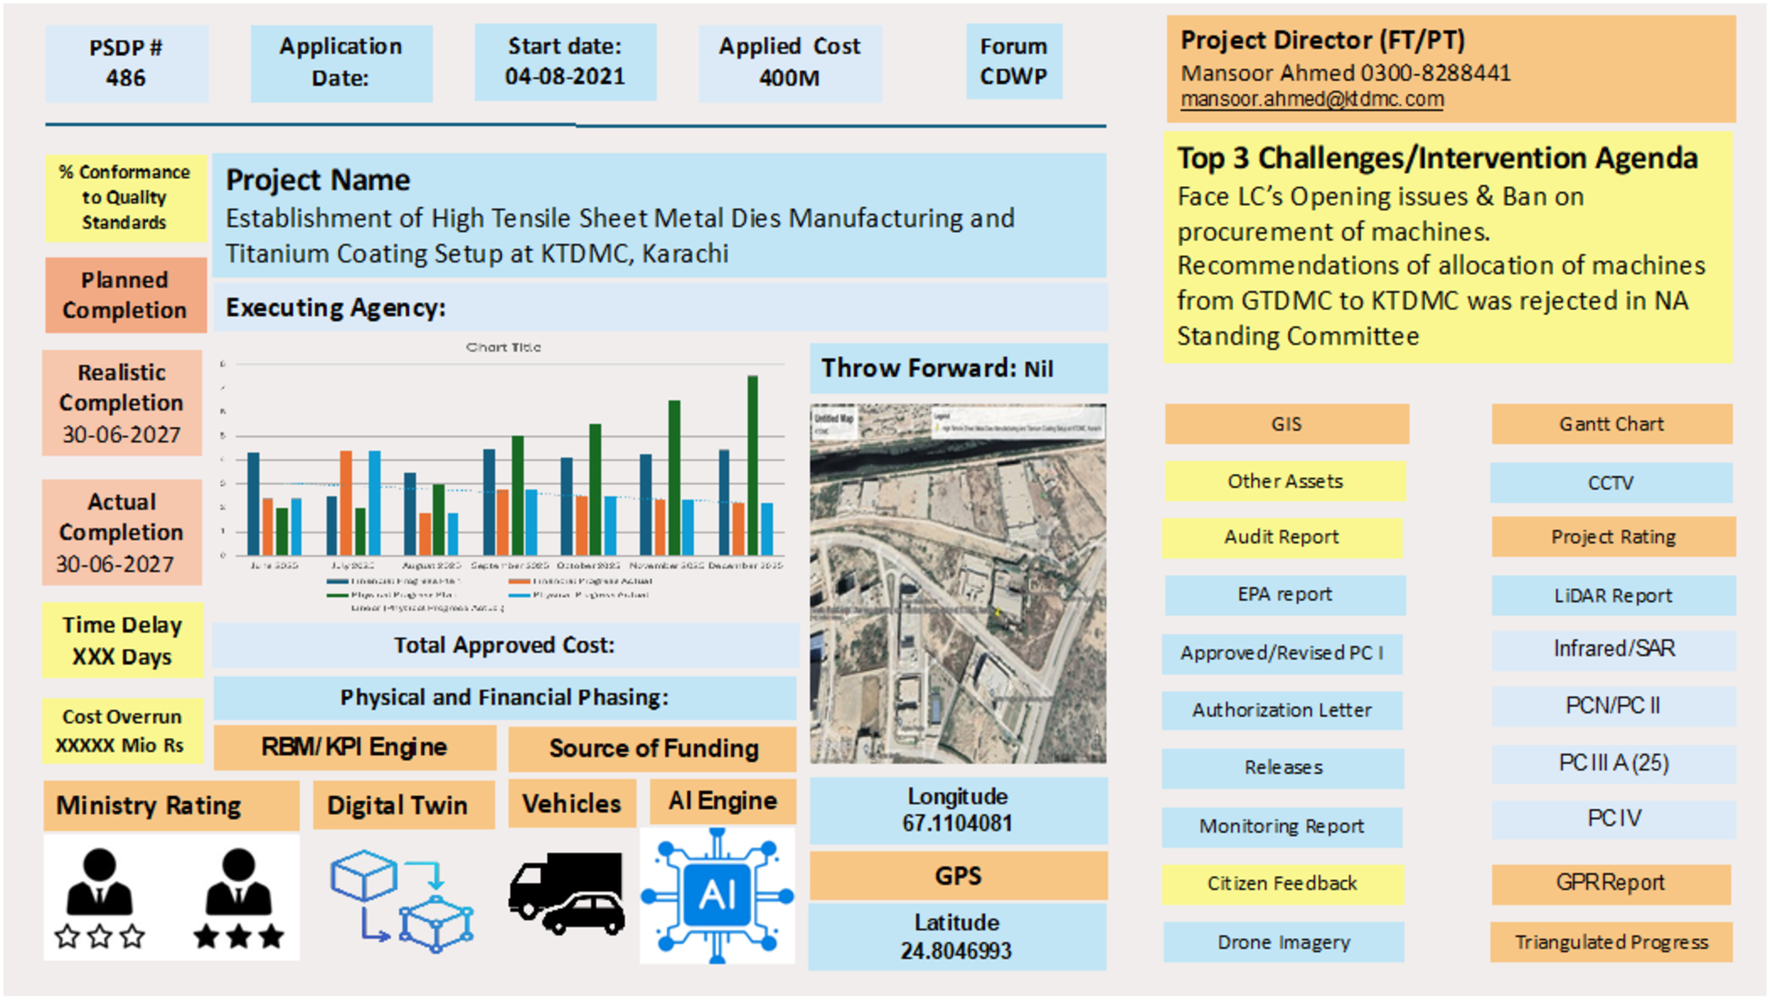Open the Digital Twin cubes icon

click(403, 901)
